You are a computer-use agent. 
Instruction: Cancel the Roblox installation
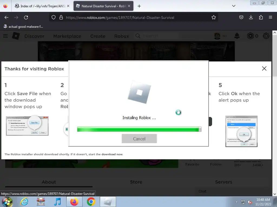point(139,139)
